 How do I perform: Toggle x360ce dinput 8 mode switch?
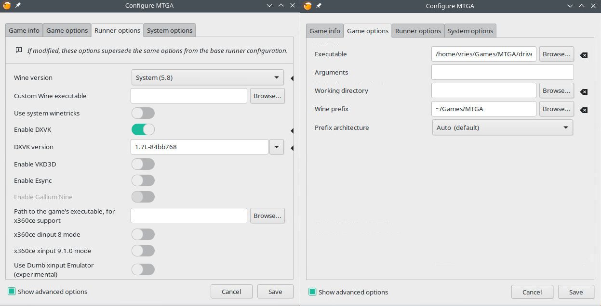click(x=143, y=234)
